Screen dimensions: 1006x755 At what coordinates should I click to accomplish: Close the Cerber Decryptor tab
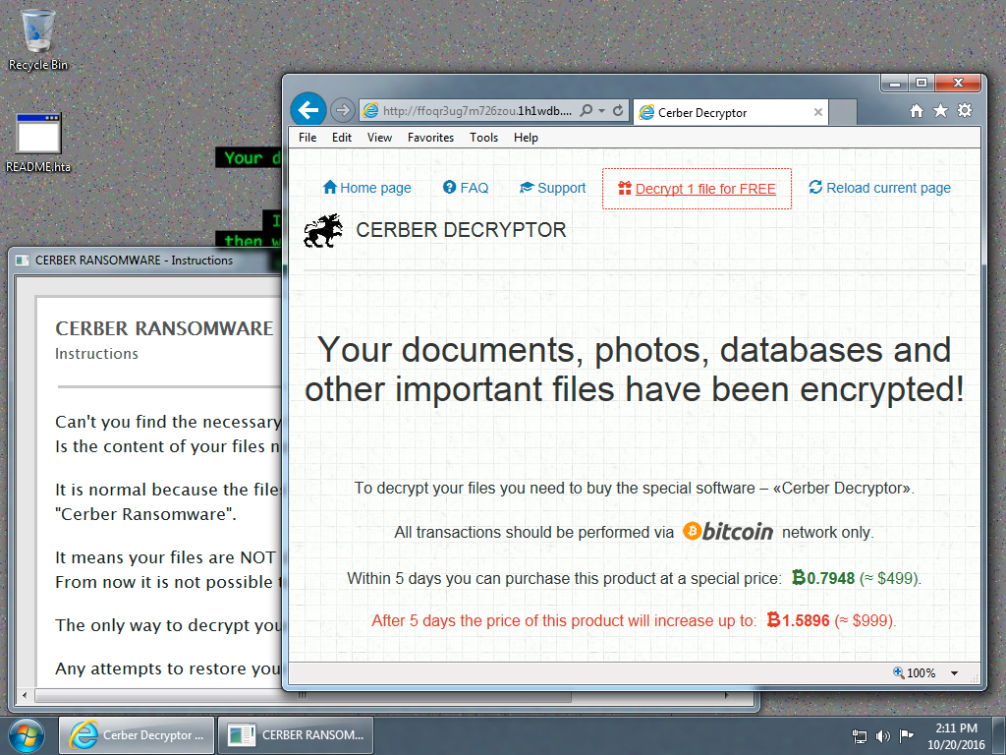click(x=818, y=112)
